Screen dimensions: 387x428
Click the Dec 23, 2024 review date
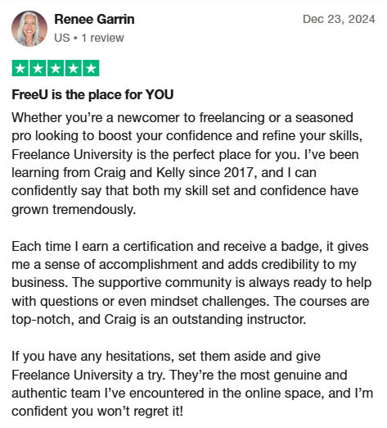[x=339, y=19]
